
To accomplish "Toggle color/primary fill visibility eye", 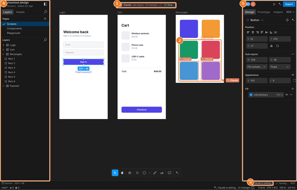I will (x=287, y=95).
